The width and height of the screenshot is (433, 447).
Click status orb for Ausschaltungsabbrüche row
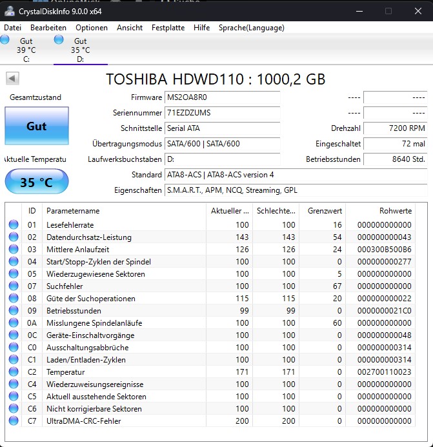click(14, 347)
